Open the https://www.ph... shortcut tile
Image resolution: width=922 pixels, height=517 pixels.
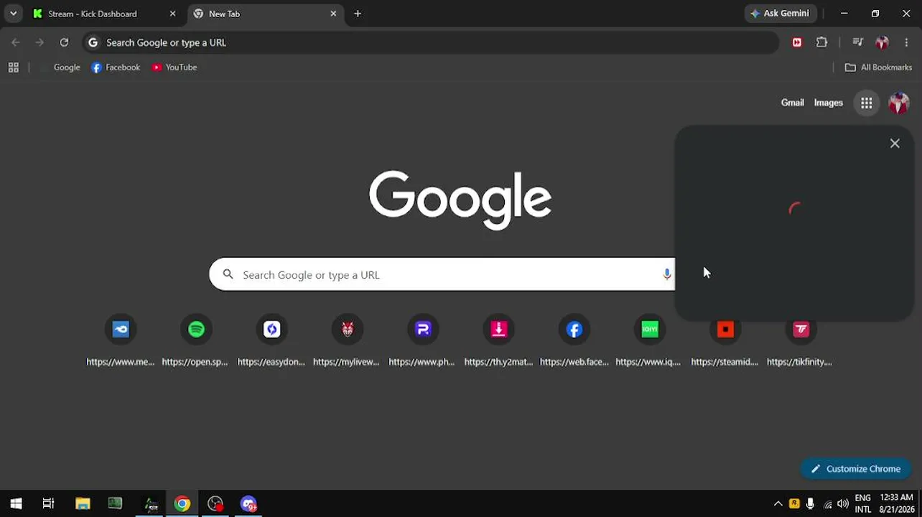[x=423, y=329]
